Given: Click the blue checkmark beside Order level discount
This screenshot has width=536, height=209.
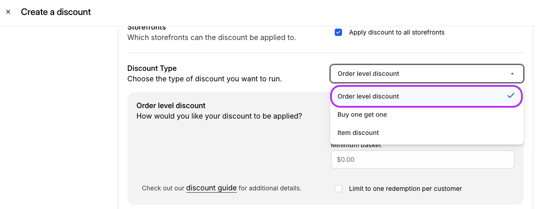Looking at the screenshot, I should [x=510, y=96].
